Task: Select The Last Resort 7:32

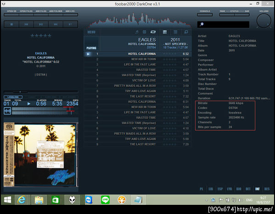Action: pyautogui.click(x=137, y=96)
